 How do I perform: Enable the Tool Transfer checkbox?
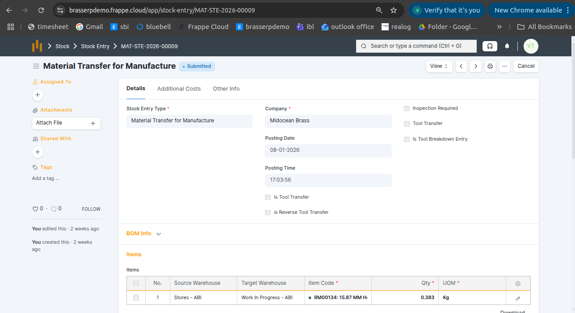407,124
